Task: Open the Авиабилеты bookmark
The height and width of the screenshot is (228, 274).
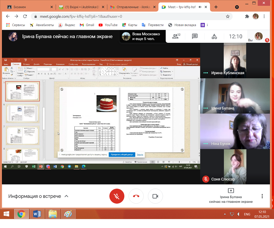Action: pyautogui.click(x=42, y=25)
